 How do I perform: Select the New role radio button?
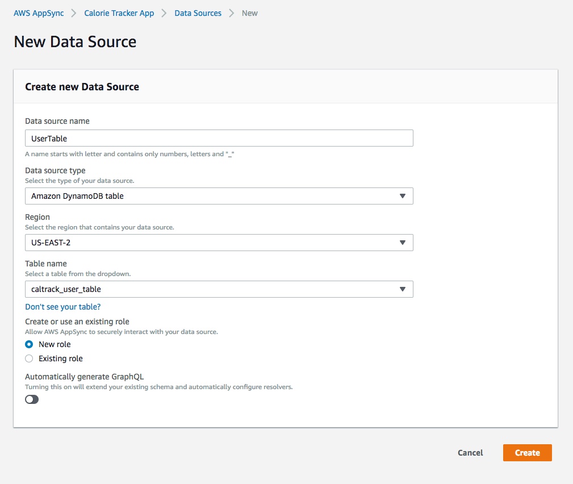[x=29, y=344]
